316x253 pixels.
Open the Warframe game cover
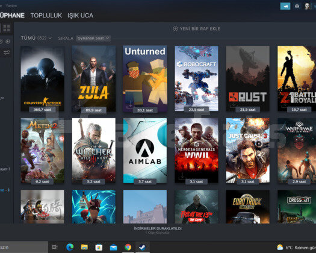pyautogui.click(x=297, y=151)
